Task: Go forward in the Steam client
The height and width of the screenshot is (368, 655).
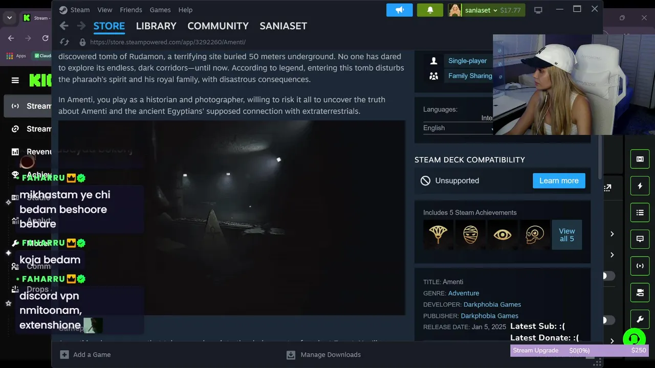Action: (x=81, y=26)
